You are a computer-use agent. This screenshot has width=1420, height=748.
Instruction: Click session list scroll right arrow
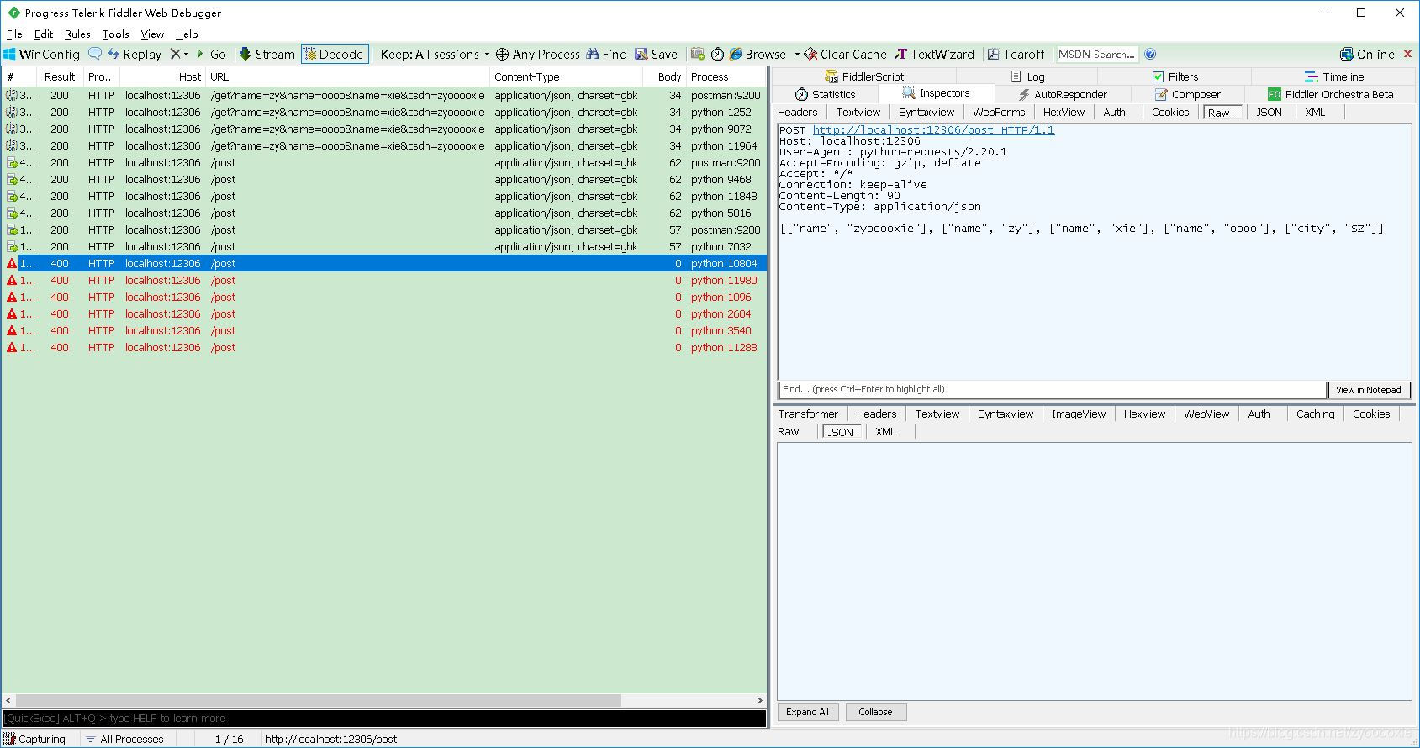(x=759, y=700)
